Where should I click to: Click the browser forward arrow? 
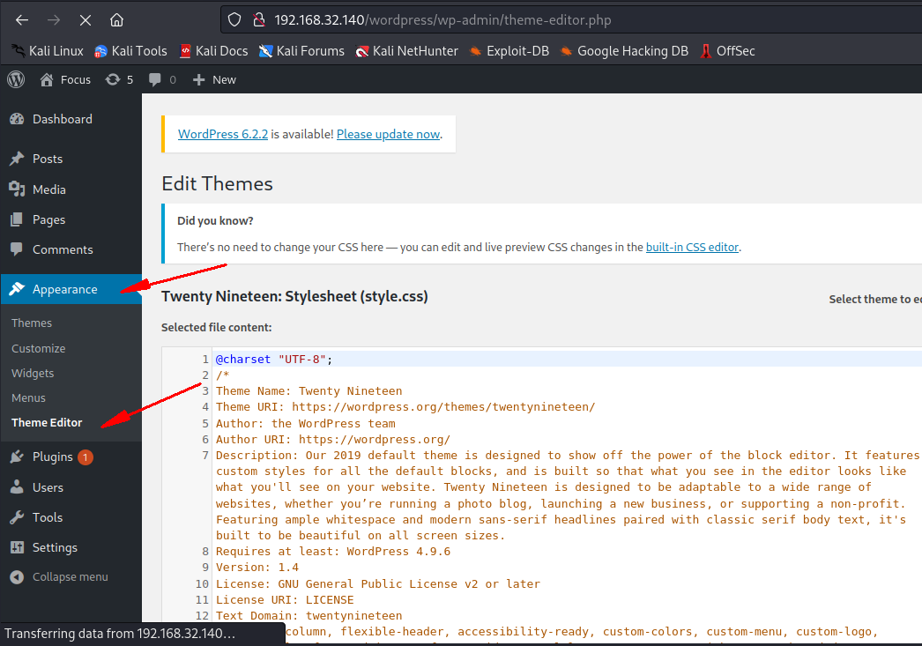pos(54,20)
